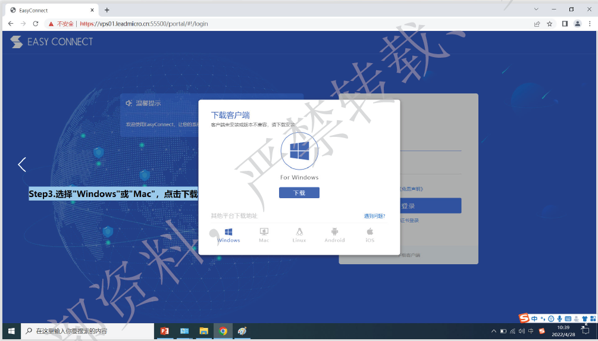Open the emoji smiley on the Sogou bar
The width and height of the screenshot is (598, 341).
pos(551,319)
